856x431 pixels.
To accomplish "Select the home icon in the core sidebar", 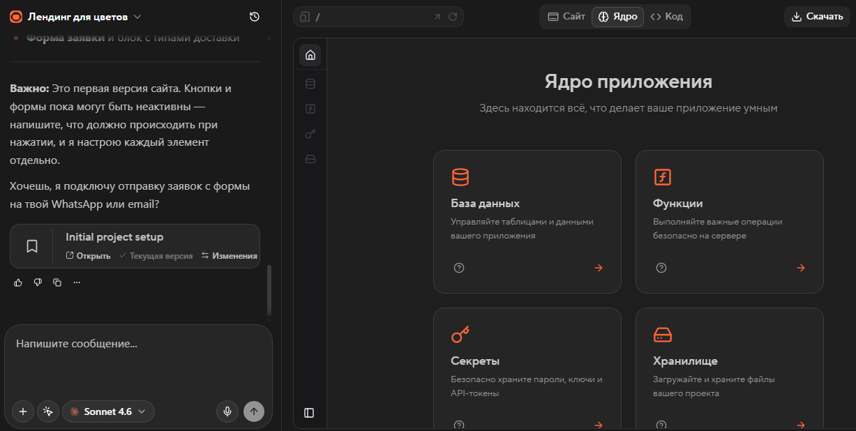I will (x=310, y=55).
